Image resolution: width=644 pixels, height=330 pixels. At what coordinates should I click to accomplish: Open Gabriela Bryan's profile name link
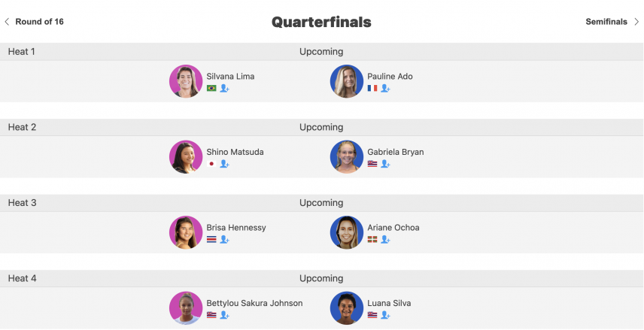[396, 152]
